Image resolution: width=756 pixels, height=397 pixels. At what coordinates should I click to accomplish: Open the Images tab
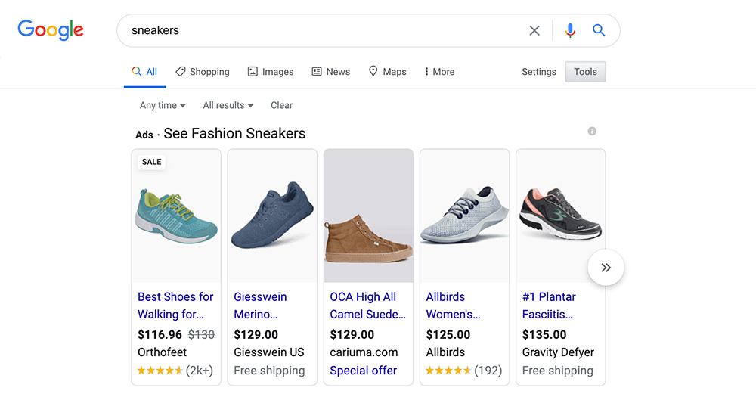[x=271, y=72]
